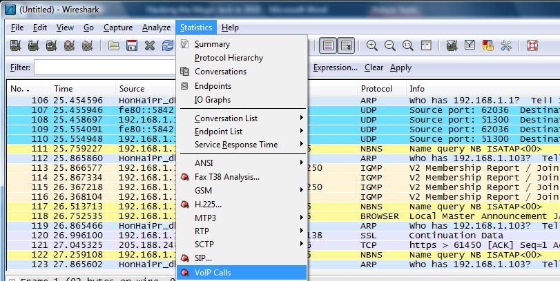Open the Edit menu
Viewport: 560px width, 281px height.
tap(39, 28)
